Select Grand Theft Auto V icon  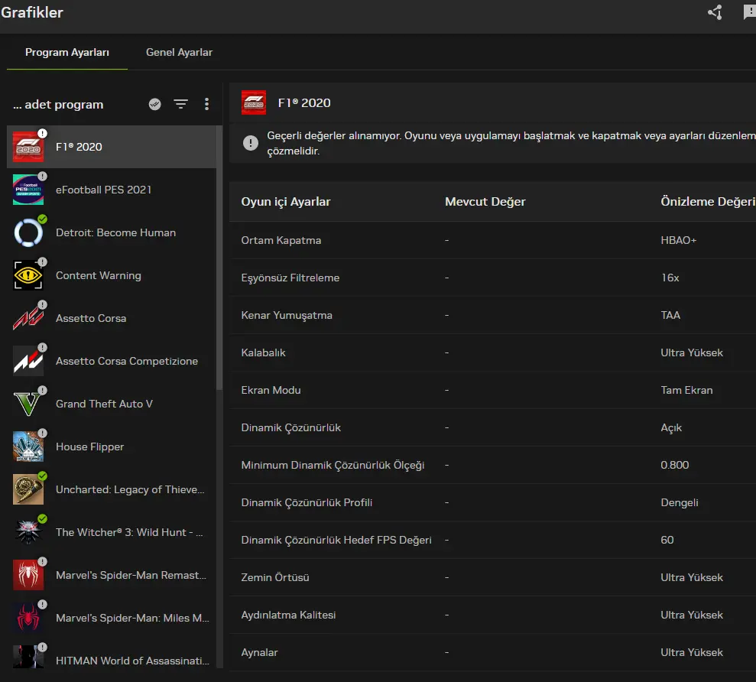(x=28, y=404)
